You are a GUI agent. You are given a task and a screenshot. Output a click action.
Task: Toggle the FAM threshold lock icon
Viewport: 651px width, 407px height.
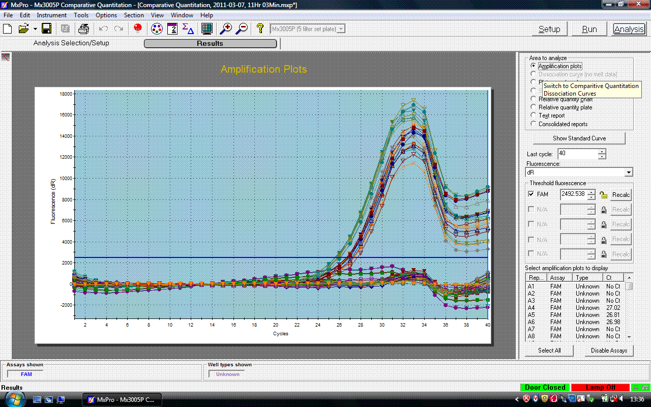tap(603, 195)
